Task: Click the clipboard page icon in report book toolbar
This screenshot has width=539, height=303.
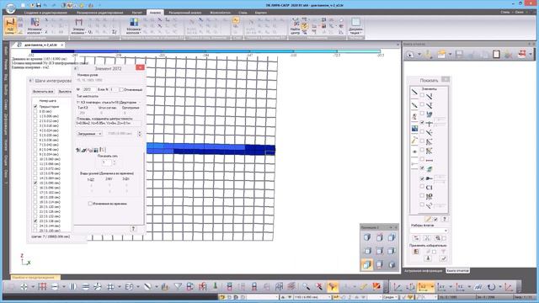Action: point(496,54)
